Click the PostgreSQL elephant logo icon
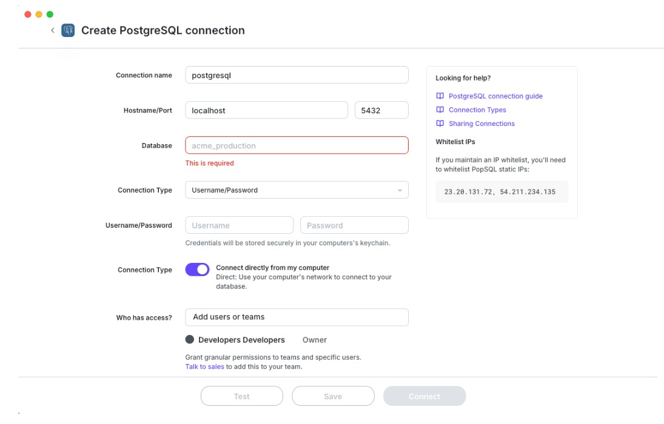Screen dimensions: 664x424 [x=68, y=30]
